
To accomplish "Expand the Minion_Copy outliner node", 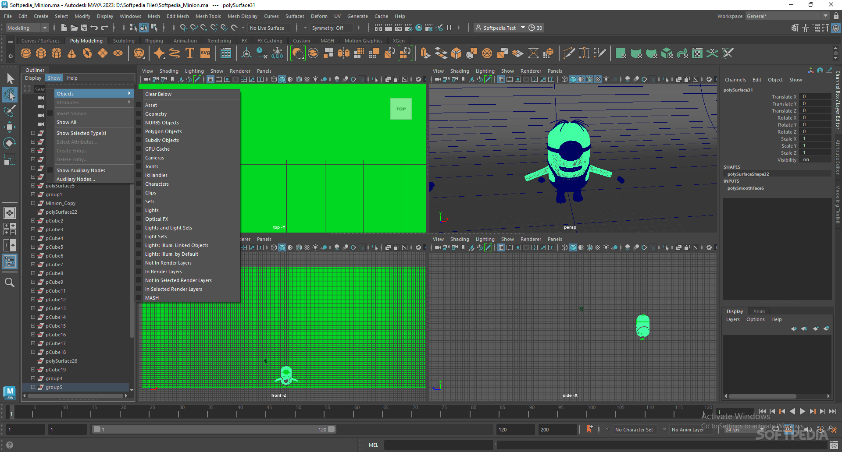I will (33, 203).
